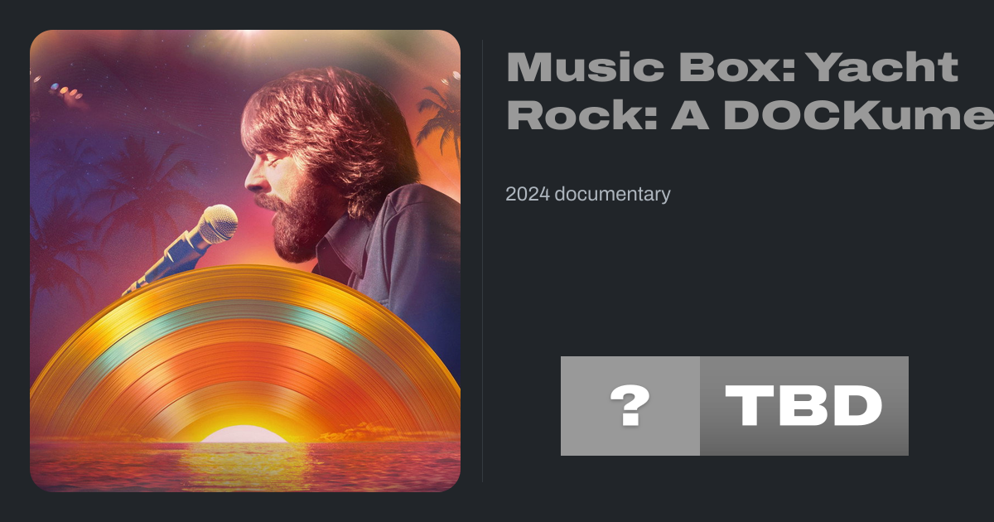This screenshot has height=522, width=994.
Task: Click the truncated "A DOCKume" title text
Action: [832, 116]
